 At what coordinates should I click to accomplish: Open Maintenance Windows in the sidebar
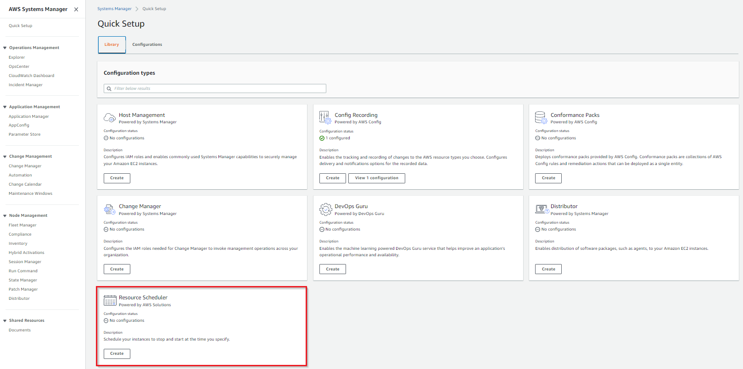point(30,193)
